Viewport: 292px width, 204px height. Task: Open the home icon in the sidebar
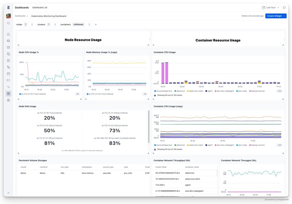(8, 34)
